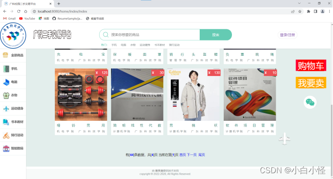Click the all products calendar icon in the sidebar
This screenshot has width=333, height=179.
pyautogui.click(x=5, y=55)
